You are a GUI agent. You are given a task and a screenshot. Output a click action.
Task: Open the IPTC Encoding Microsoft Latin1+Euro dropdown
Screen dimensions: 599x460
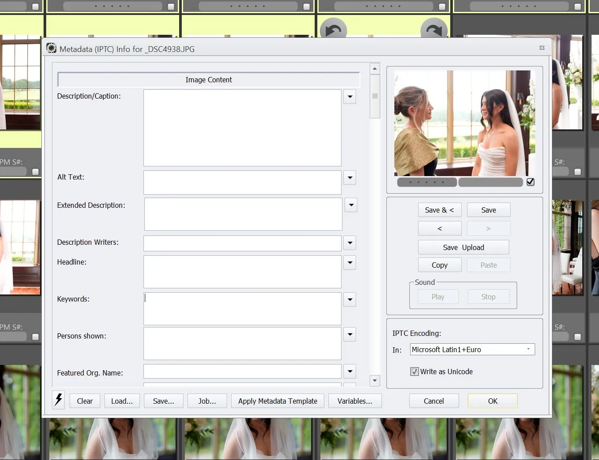[472, 349]
